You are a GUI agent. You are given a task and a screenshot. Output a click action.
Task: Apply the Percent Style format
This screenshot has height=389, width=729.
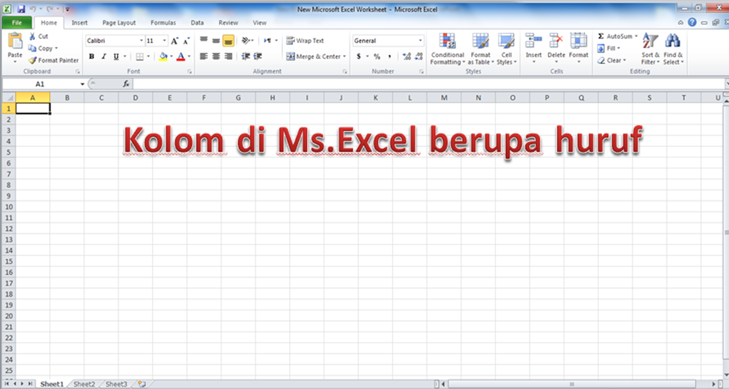[x=377, y=56]
